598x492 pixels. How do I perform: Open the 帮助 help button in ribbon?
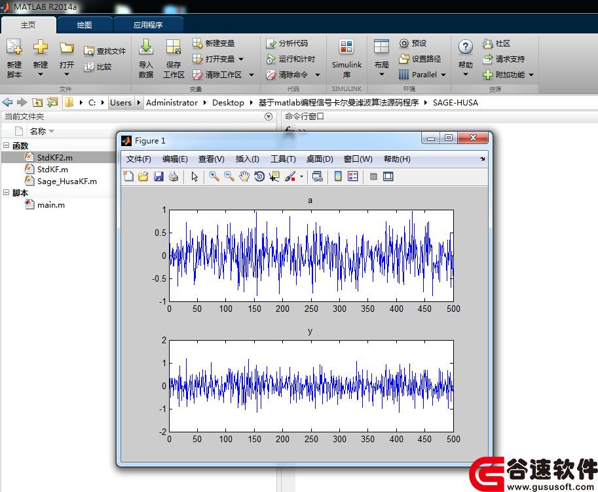[x=465, y=58]
